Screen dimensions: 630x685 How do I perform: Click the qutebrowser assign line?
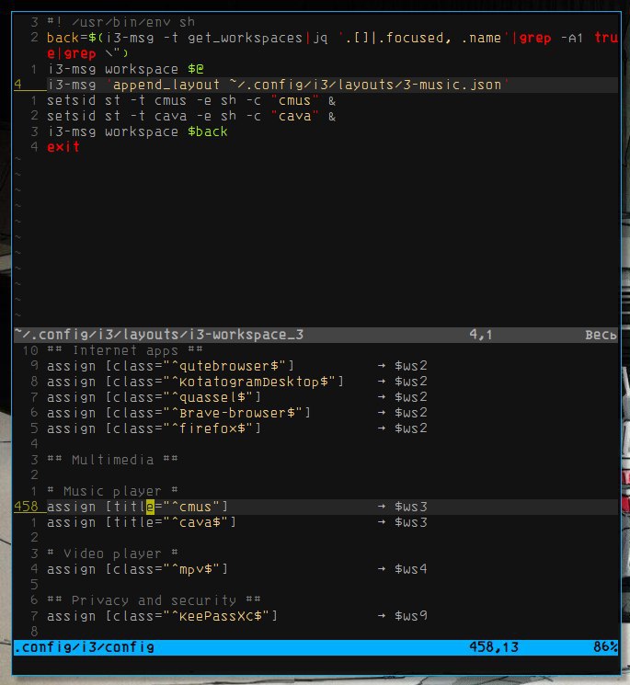[x=236, y=366]
